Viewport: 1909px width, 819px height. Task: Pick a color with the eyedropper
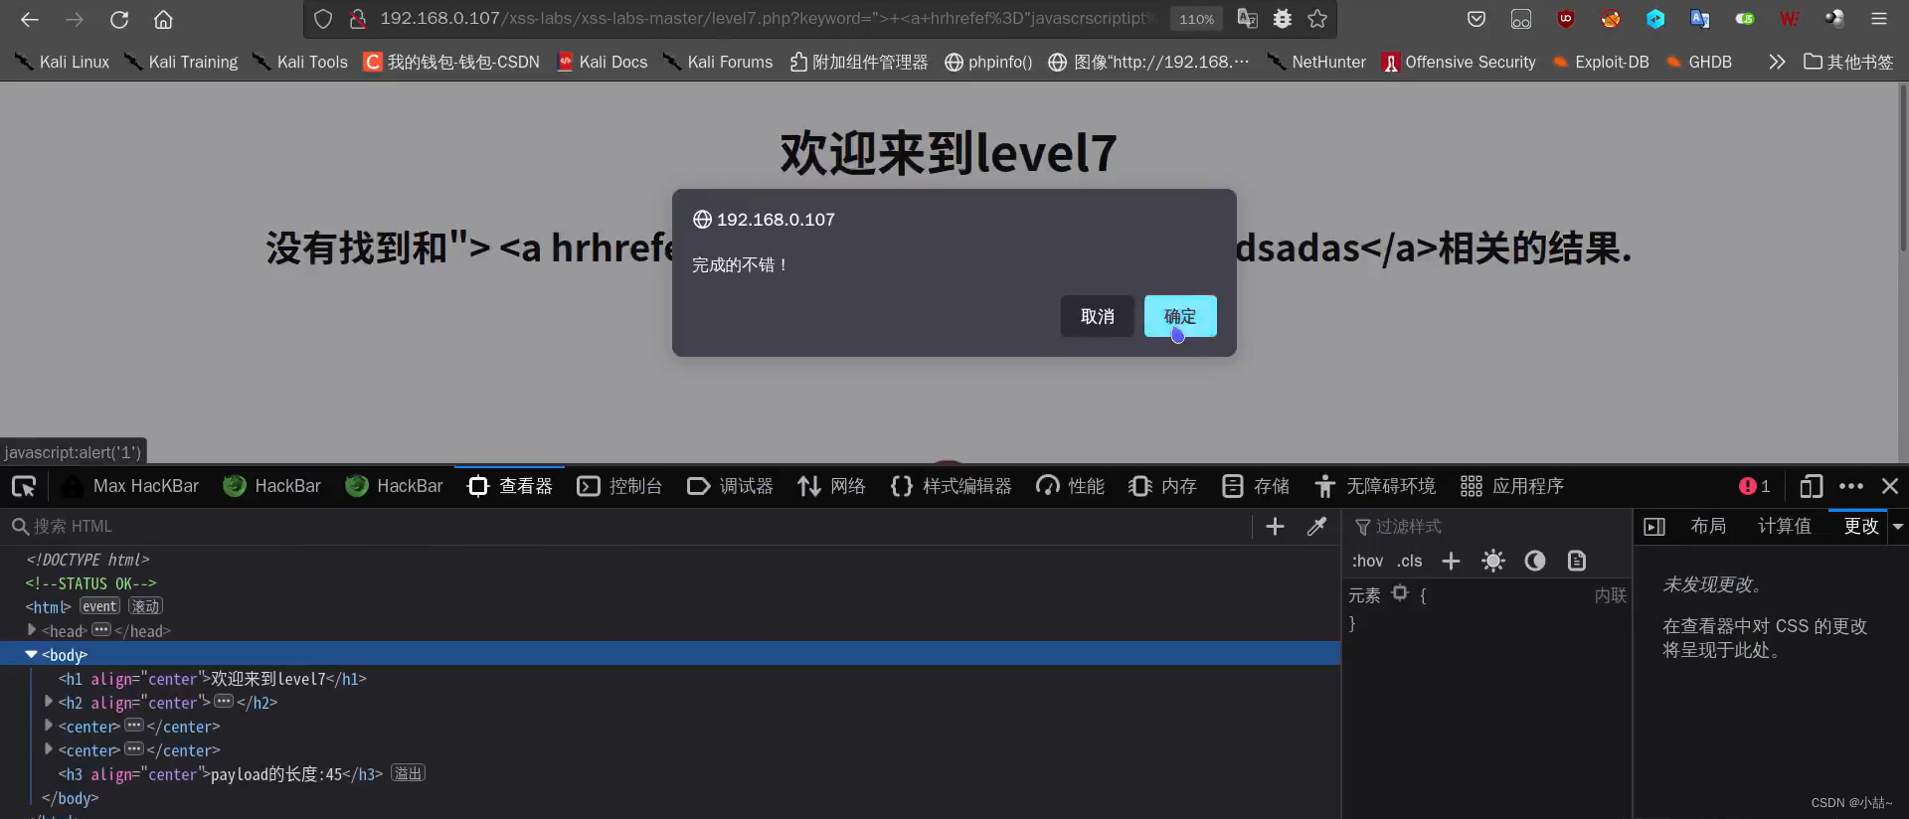point(1316,526)
